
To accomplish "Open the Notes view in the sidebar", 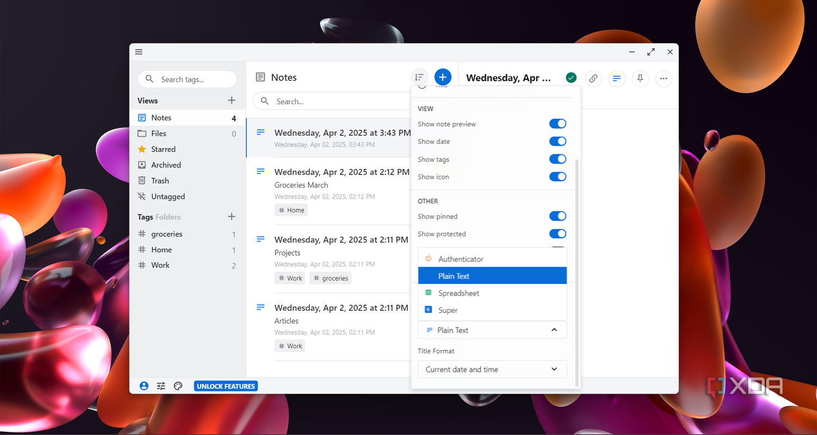I will [x=187, y=118].
